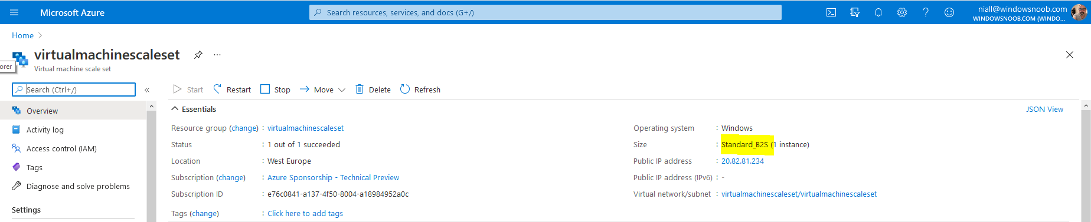The image size is (1091, 222).
Task: Collapse the left sidebar menu
Action: point(147,90)
